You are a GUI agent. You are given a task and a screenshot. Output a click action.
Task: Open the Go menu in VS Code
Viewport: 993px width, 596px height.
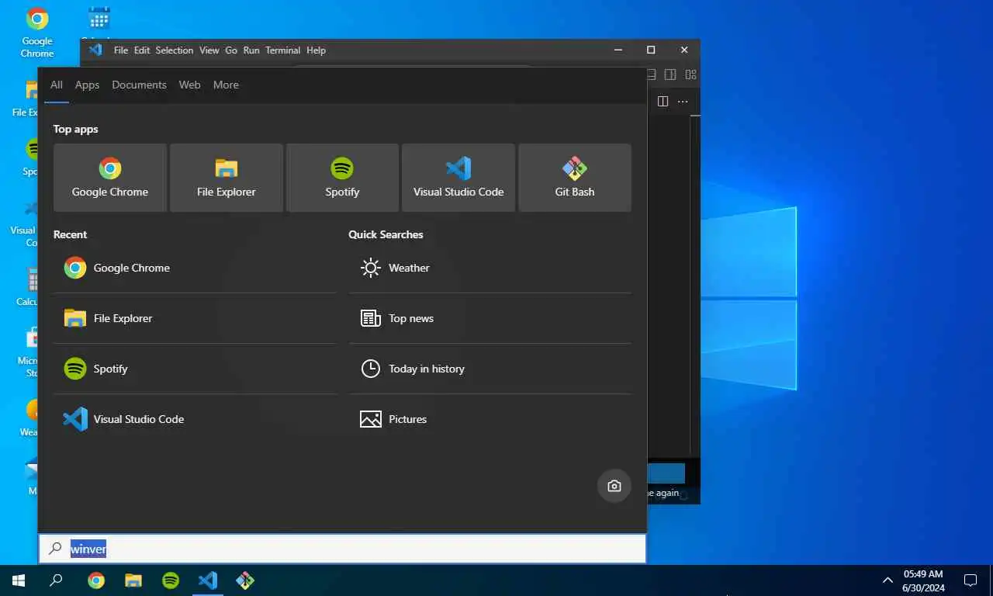click(231, 50)
